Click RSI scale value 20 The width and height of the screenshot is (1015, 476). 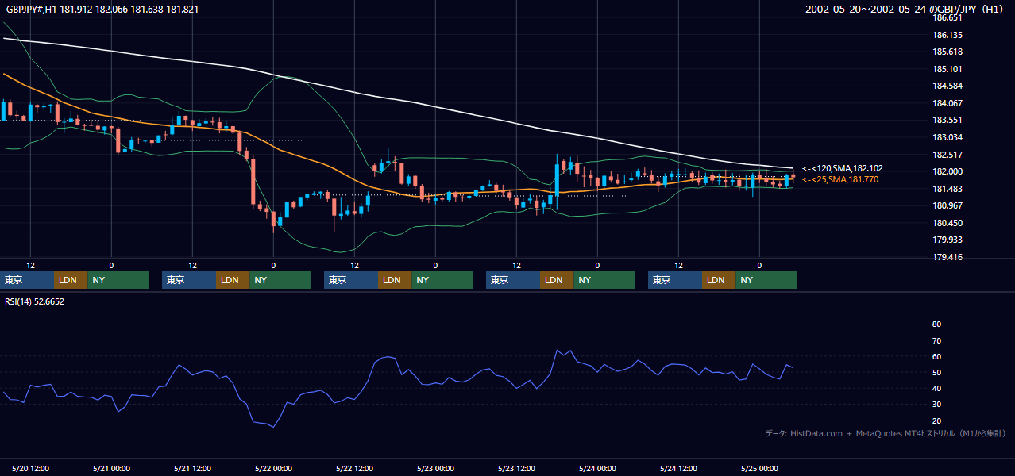936,420
